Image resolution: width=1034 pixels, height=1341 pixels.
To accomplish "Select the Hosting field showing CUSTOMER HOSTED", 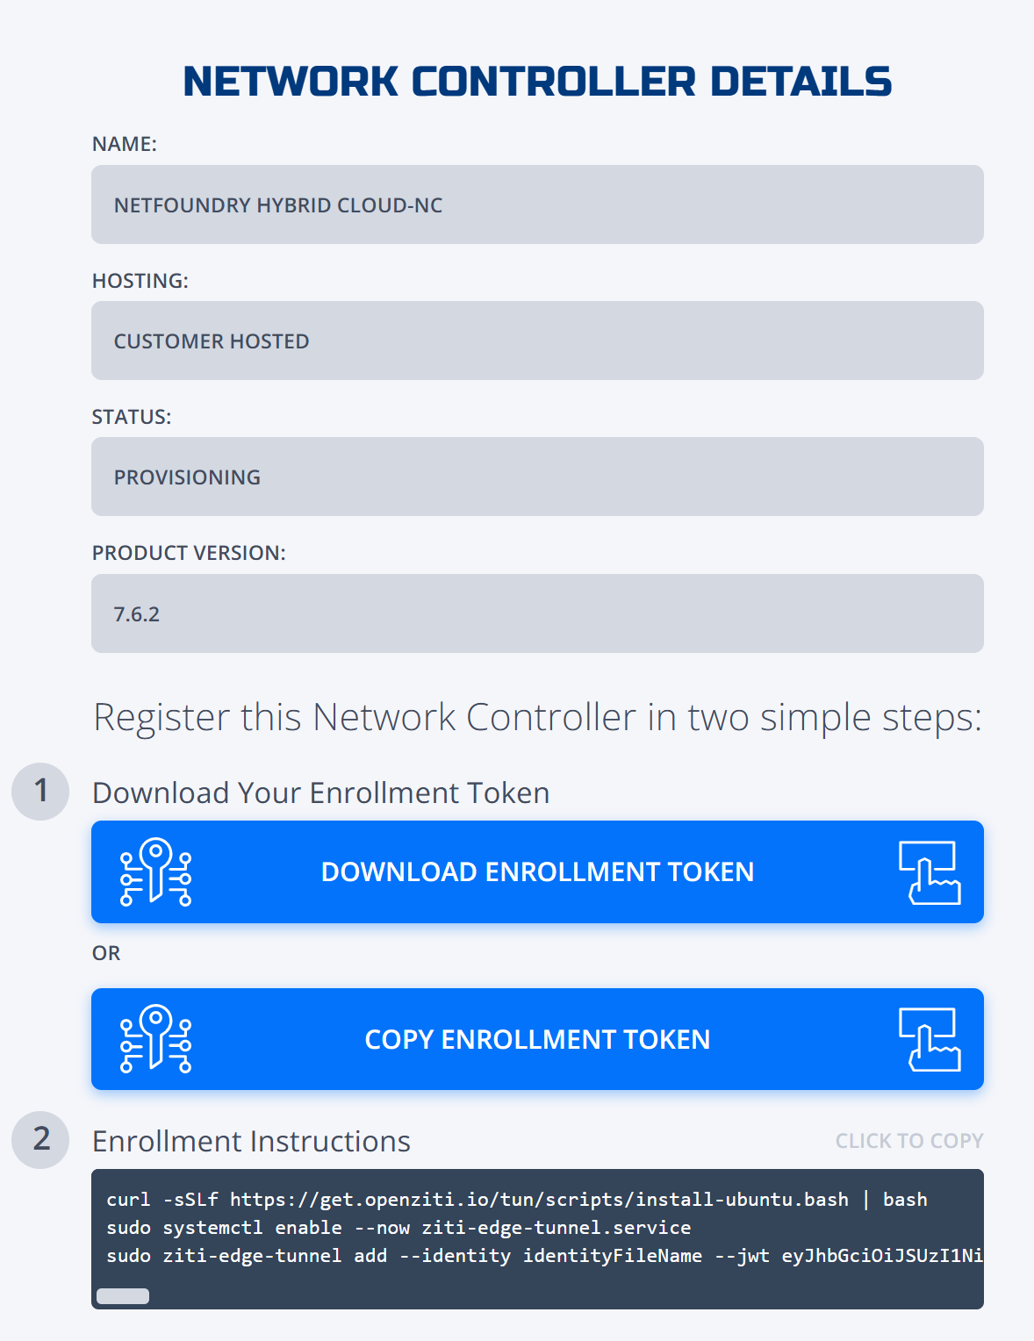I will pos(537,341).
